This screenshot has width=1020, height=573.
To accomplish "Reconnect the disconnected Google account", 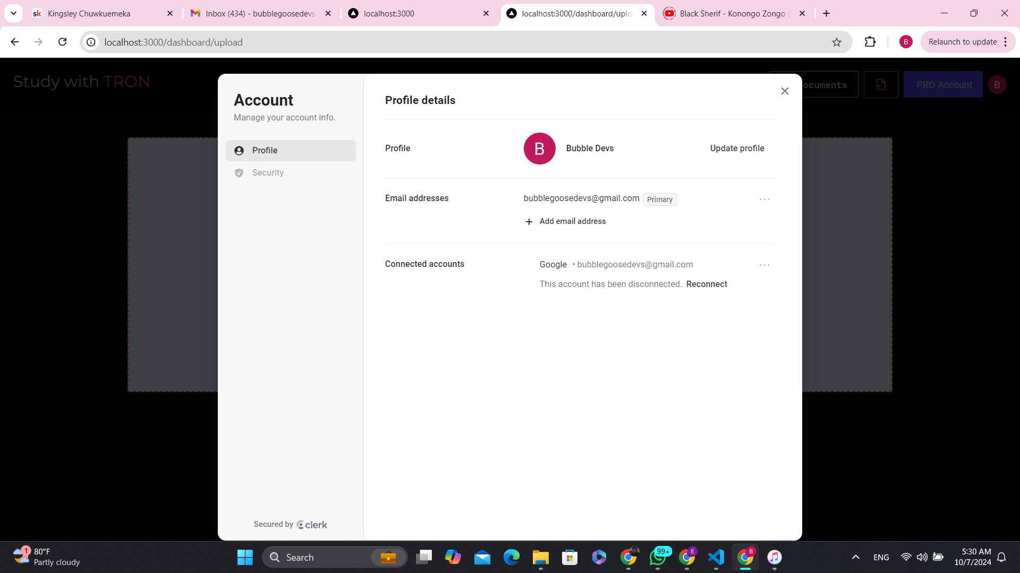I will tap(706, 284).
